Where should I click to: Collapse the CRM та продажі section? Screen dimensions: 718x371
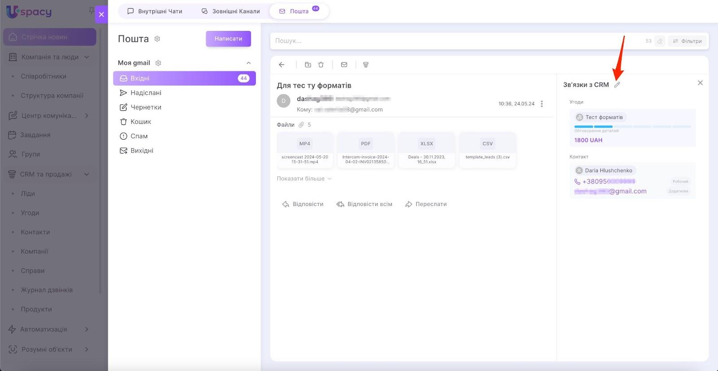(x=87, y=174)
